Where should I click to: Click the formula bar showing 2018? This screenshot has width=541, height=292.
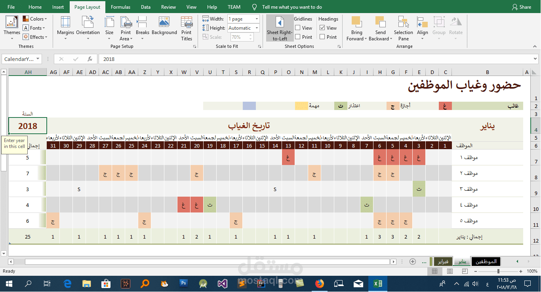(315, 59)
